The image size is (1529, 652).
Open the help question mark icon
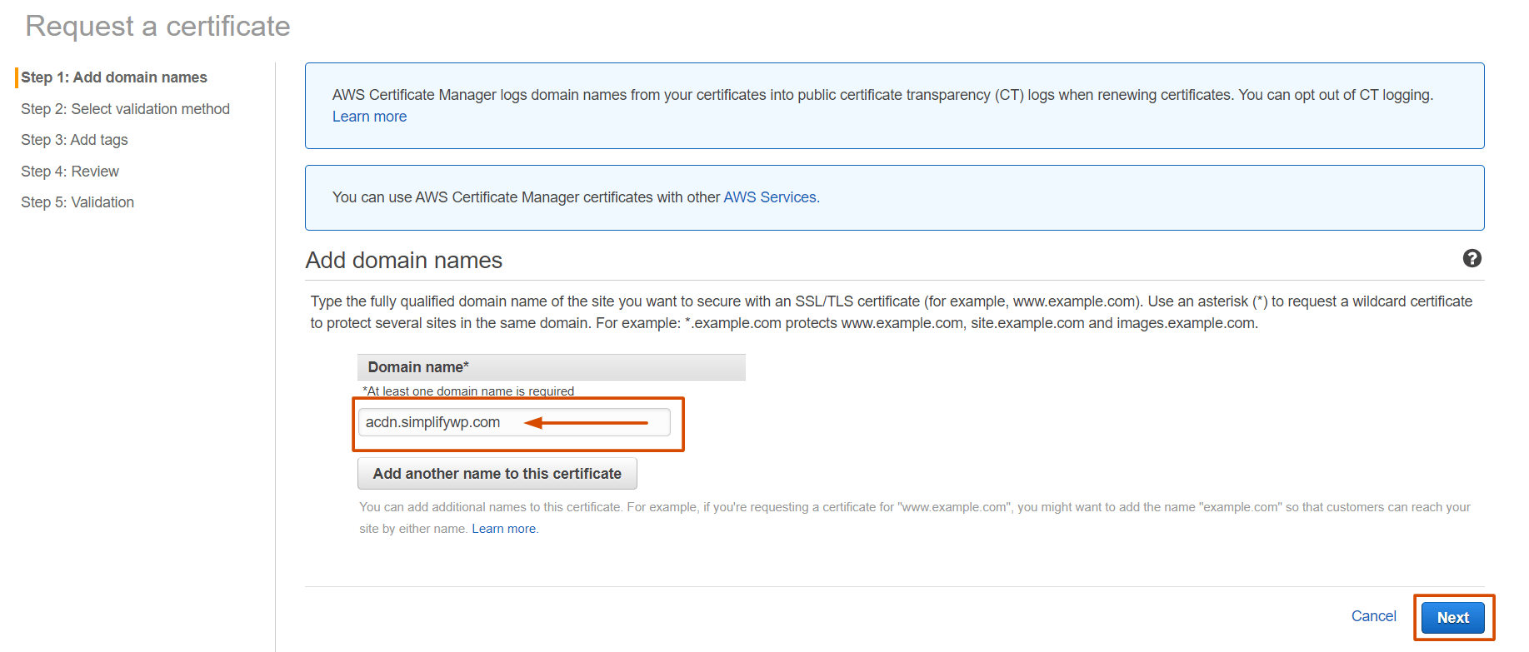tap(1472, 258)
